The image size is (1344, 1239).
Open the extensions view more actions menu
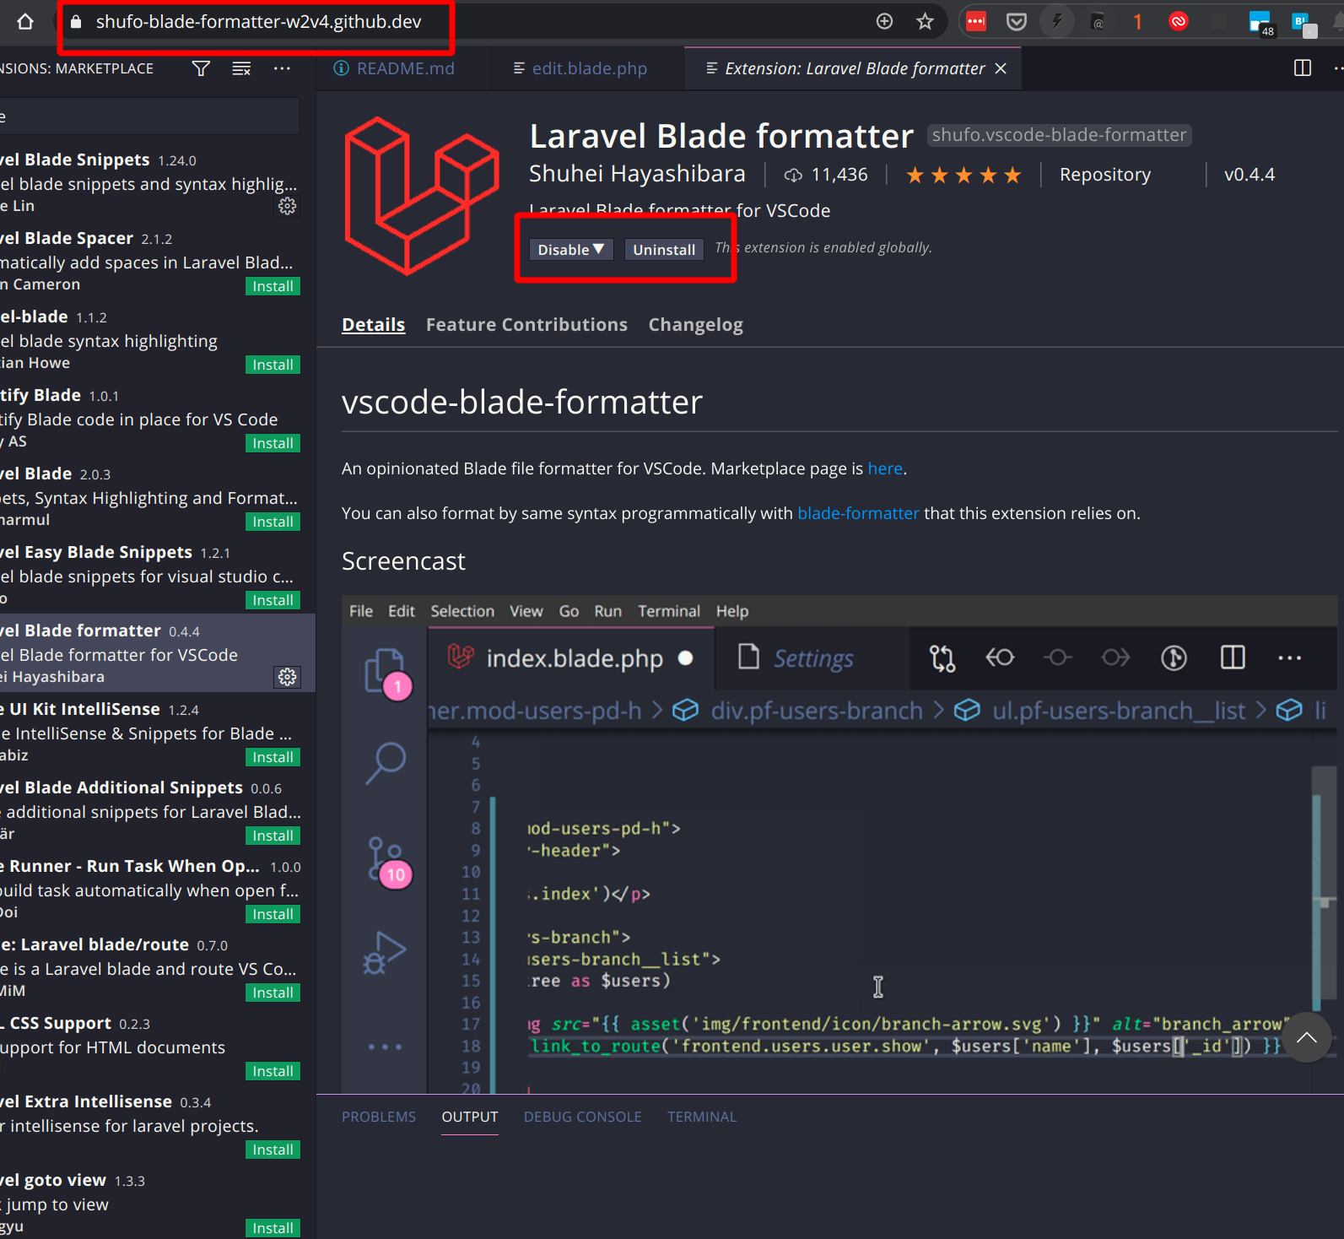(x=282, y=68)
